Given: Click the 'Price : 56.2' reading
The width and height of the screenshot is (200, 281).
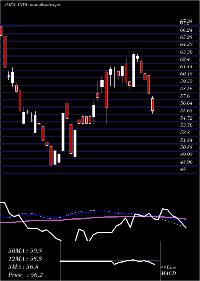Looking at the screenshot, I should pos(25,275).
